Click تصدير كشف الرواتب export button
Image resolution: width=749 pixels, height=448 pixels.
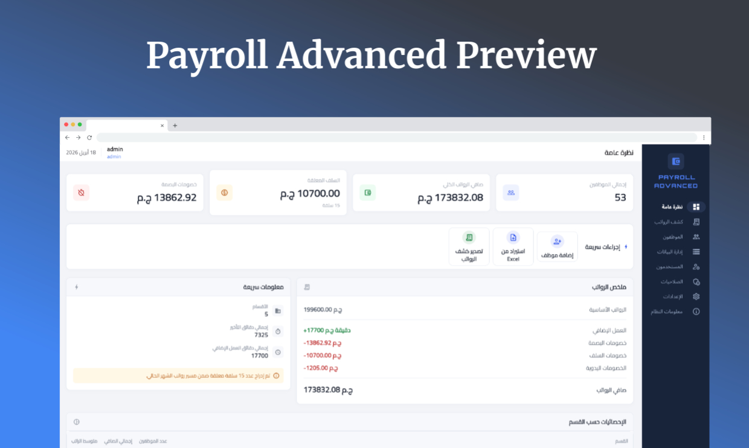[469, 246]
